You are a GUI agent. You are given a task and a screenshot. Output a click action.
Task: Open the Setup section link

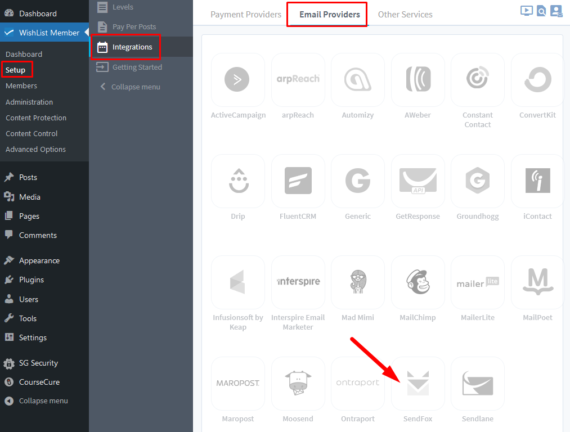point(15,70)
